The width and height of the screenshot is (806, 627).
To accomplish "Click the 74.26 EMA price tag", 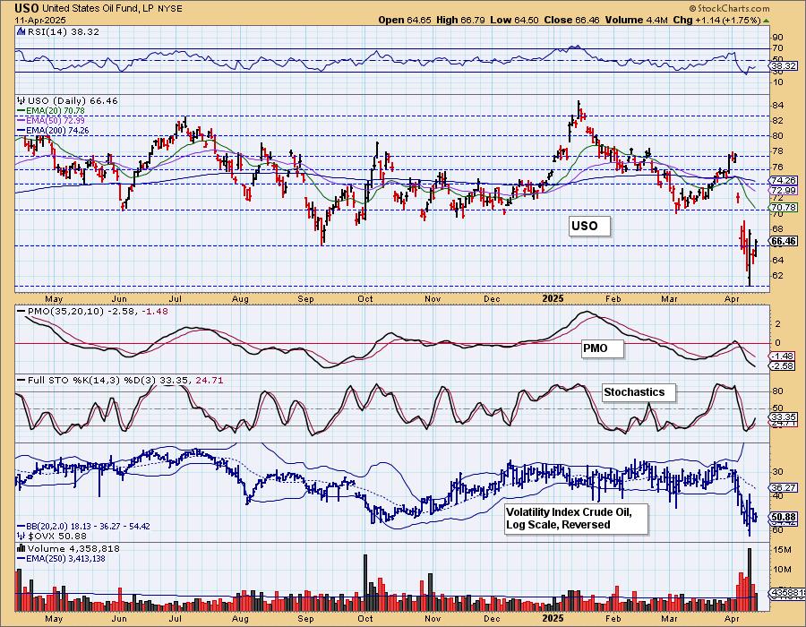I will [x=785, y=180].
